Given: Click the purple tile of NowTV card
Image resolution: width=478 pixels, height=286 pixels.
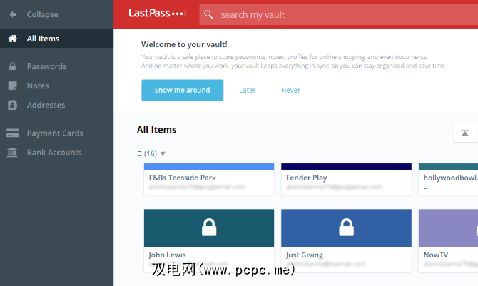Looking at the screenshot, I should [449, 228].
